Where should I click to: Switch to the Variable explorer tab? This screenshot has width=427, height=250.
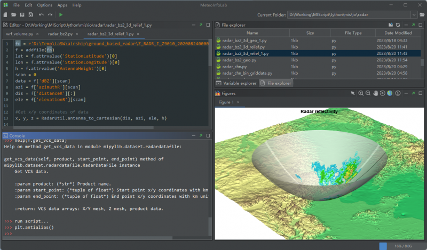[x=236, y=83]
